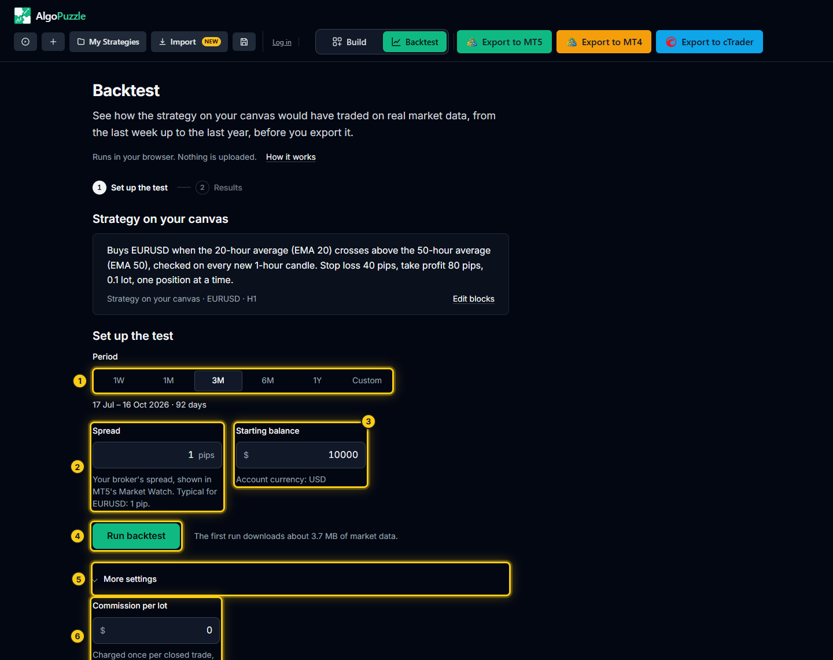
Task: Click the save (floppy disk) icon button
Action: click(244, 42)
